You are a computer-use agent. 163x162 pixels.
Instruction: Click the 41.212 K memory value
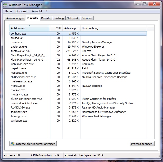[73, 68]
